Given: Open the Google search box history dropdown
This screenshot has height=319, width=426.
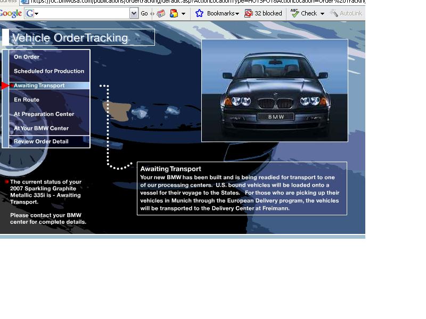Looking at the screenshot, I should tap(134, 13).
